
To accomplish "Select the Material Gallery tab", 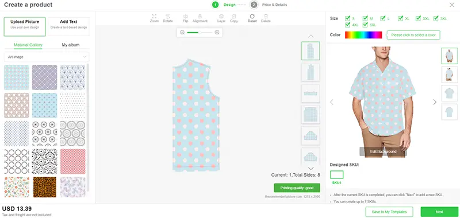I will point(28,45).
